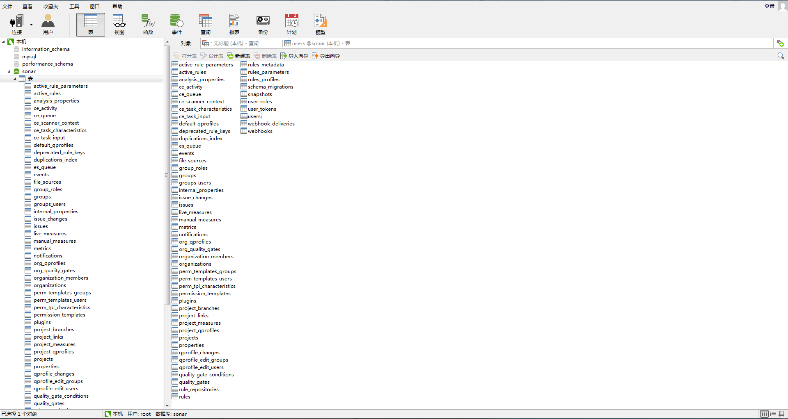Click the user avatar icon at top right

point(782,6)
